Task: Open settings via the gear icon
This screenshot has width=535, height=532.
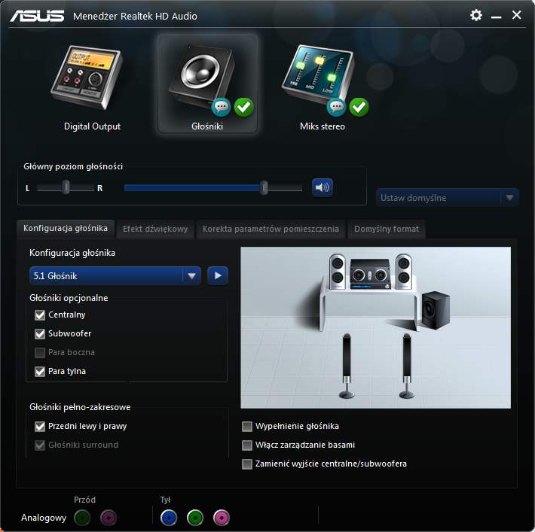Action: [475, 15]
